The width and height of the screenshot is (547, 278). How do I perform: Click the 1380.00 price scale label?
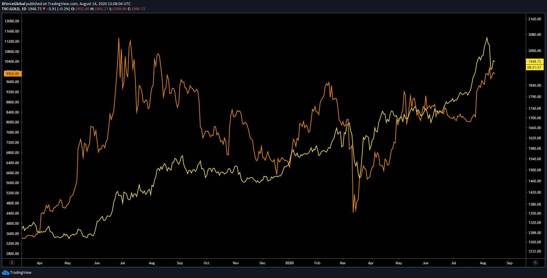click(x=535, y=204)
